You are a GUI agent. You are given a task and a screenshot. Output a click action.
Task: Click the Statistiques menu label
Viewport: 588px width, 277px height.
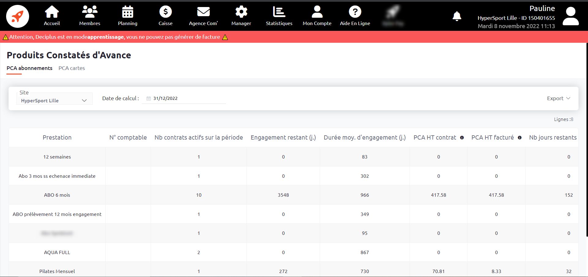coord(279,23)
